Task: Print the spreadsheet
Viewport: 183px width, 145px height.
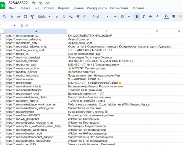Action: [x=25, y=16]
